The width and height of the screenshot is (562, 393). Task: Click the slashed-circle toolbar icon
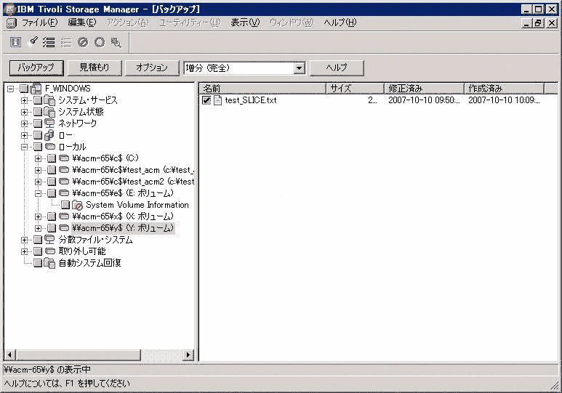[83, 42]
